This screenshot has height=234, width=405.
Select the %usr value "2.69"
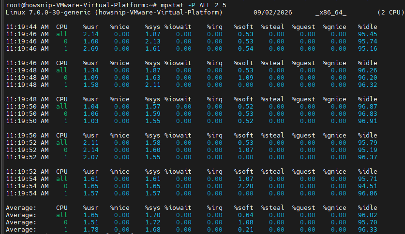tap(91, 48)
